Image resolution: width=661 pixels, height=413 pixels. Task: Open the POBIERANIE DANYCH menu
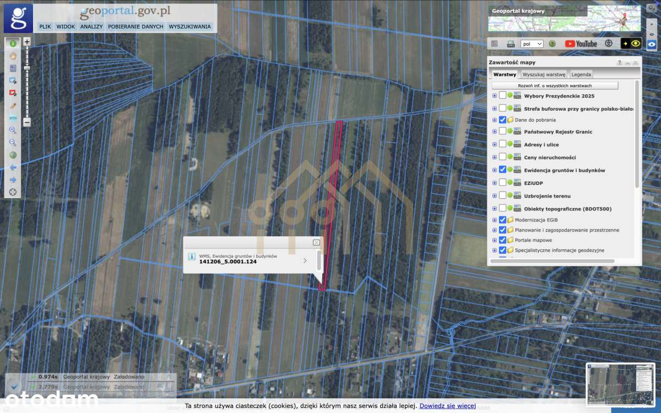pos(136,26)
